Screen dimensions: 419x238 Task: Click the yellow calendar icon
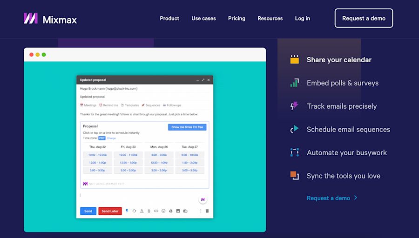click(295, 59)
